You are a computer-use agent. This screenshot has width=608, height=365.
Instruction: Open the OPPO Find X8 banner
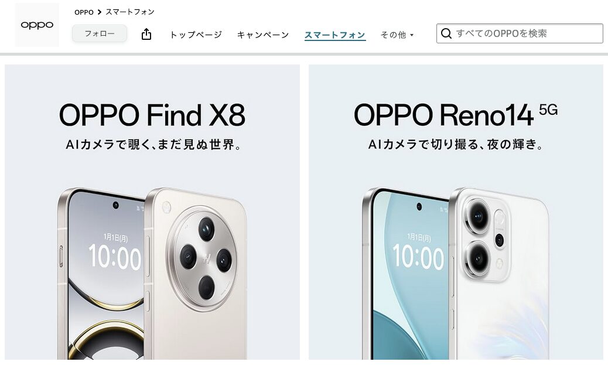[152, 212]
